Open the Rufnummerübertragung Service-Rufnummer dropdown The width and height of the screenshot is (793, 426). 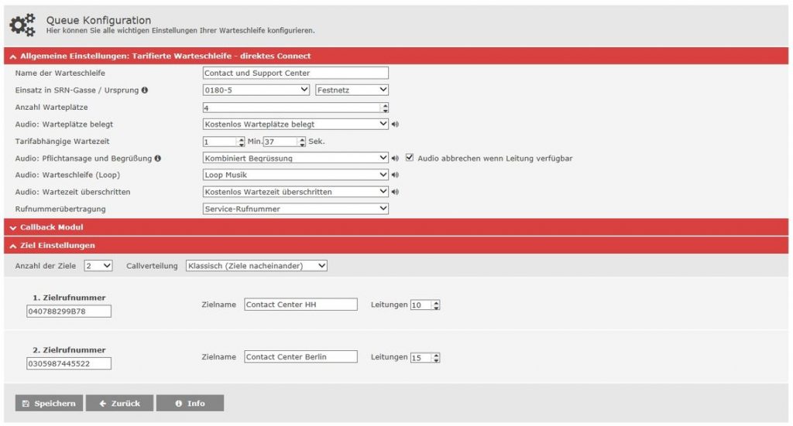(295, 209)
